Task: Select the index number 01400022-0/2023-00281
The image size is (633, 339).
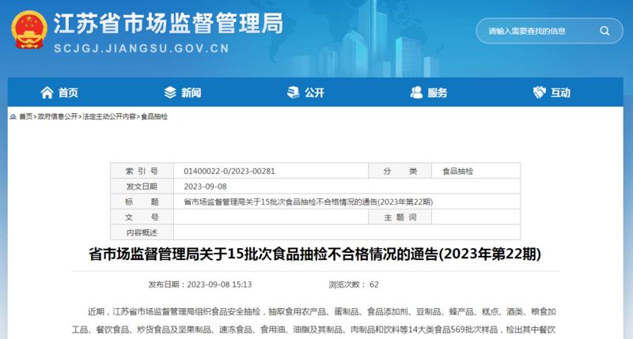Action: coord(229,171)
